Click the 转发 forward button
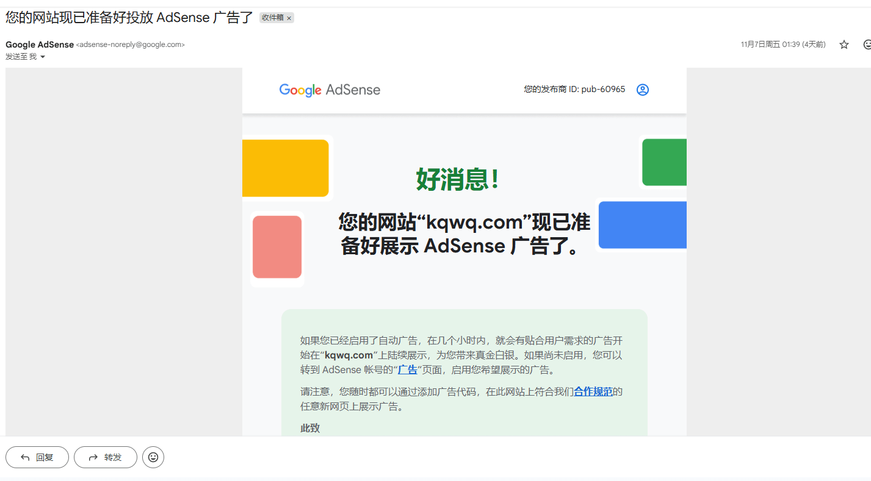This screenshot has height=481, width=871. coord(106,457)
